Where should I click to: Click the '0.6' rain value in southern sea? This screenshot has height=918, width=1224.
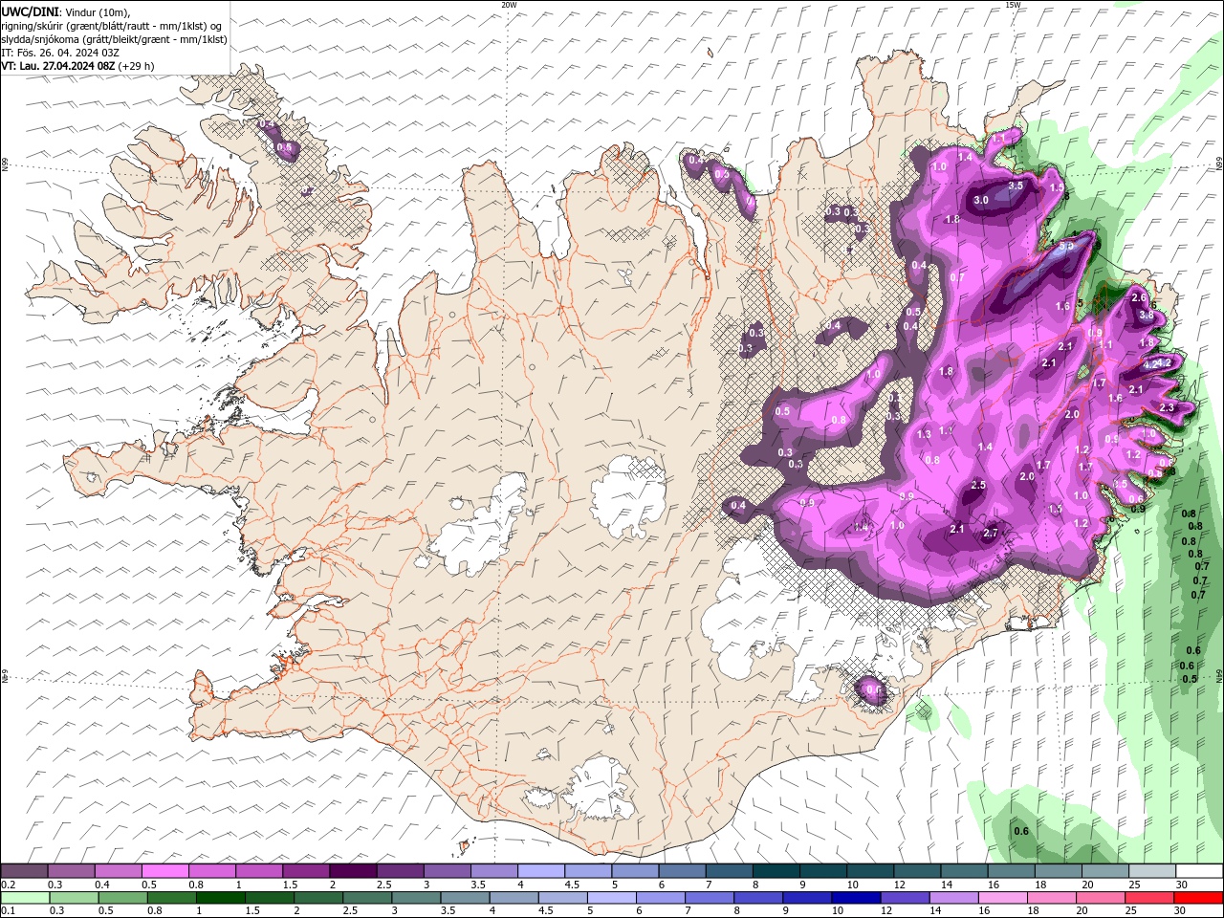point(1021,831)
